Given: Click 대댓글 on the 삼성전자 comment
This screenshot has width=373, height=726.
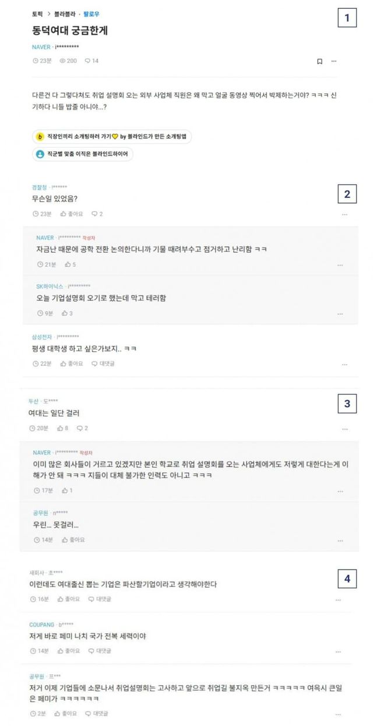Looking at the screenshot, I should (95, 364).
